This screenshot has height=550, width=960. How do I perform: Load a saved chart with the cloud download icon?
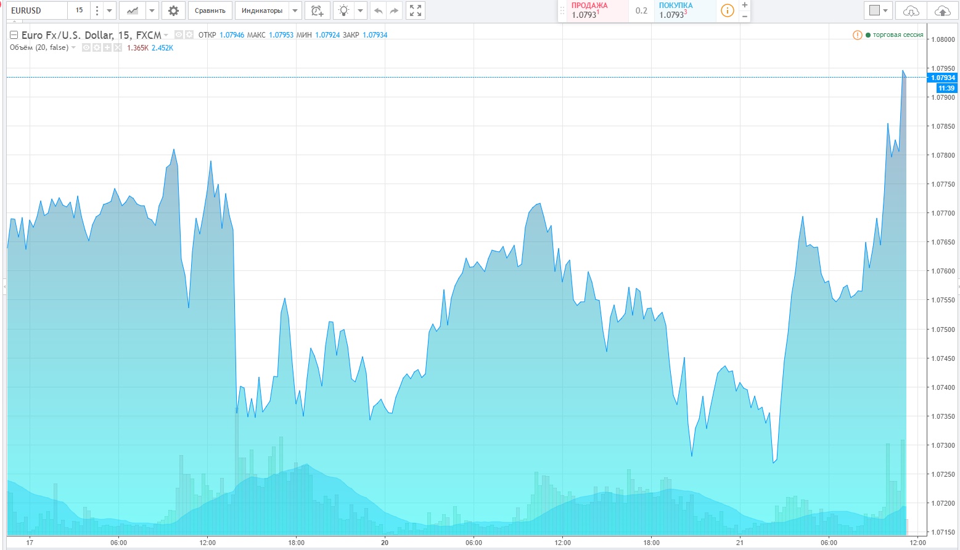[x=911, y=10]
